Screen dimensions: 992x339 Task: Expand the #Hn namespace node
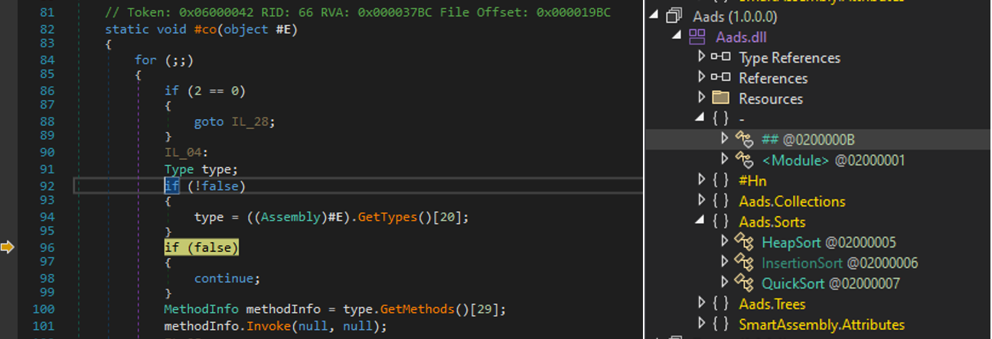701,181
